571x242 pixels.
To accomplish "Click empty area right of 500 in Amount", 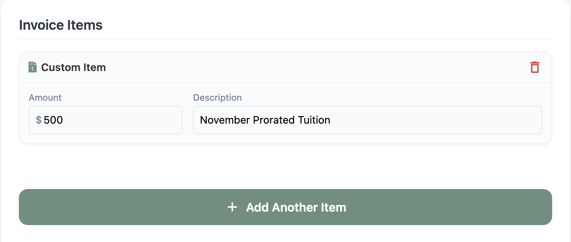I will point(124,120).
